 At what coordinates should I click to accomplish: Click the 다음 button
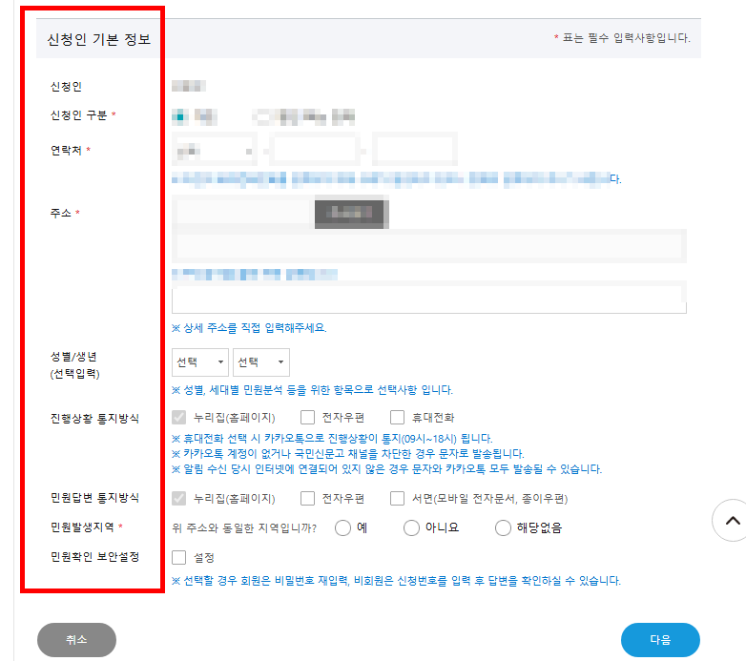[660, 640]
